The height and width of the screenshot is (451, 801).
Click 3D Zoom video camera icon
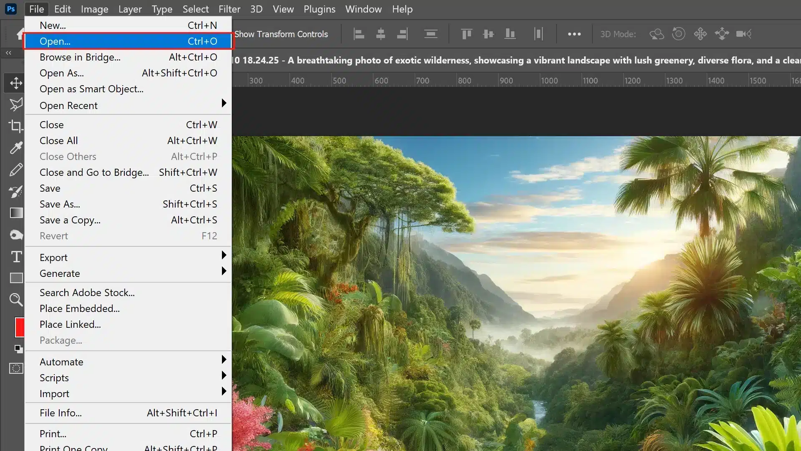744,34
